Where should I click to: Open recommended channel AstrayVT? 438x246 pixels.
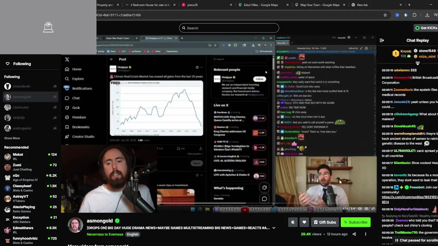tap(30, 199)
